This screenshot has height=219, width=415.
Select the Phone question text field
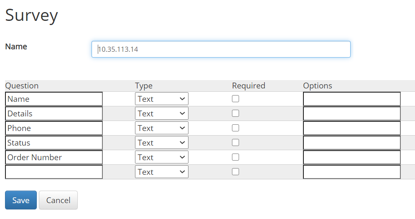[54, 128]
